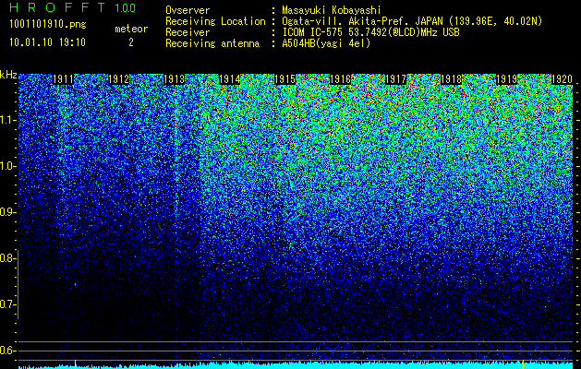
Task: Click the 0.7 frequency axis label
Action: [6, 304]
